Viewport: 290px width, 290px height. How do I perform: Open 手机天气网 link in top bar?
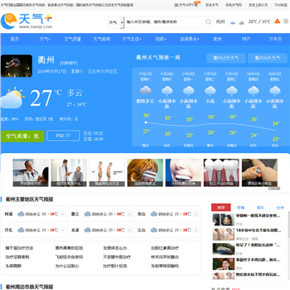coord(234,5)
